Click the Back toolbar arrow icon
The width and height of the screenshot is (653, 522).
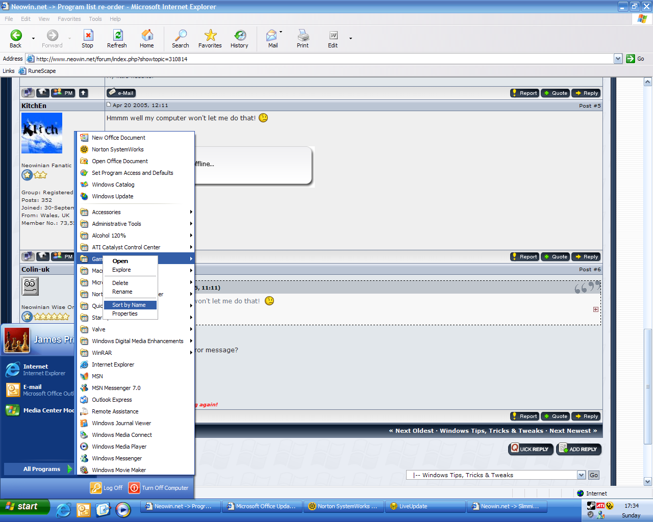click(x=16, y=35)
